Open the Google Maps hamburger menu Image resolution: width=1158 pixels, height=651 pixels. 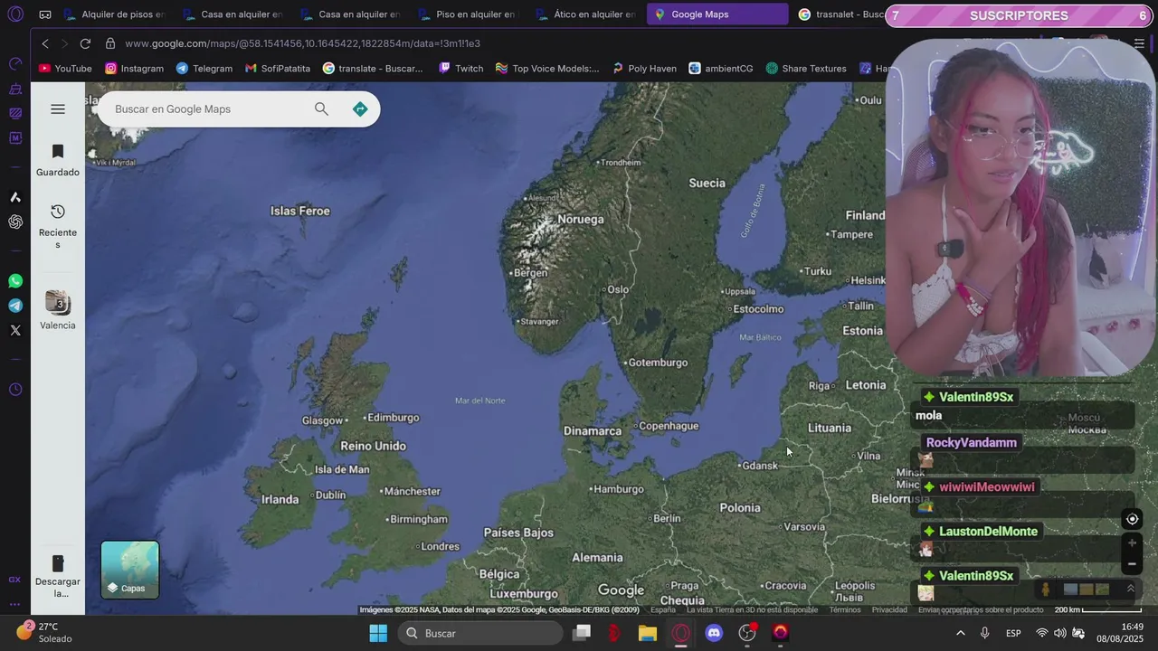coord(58,109)
